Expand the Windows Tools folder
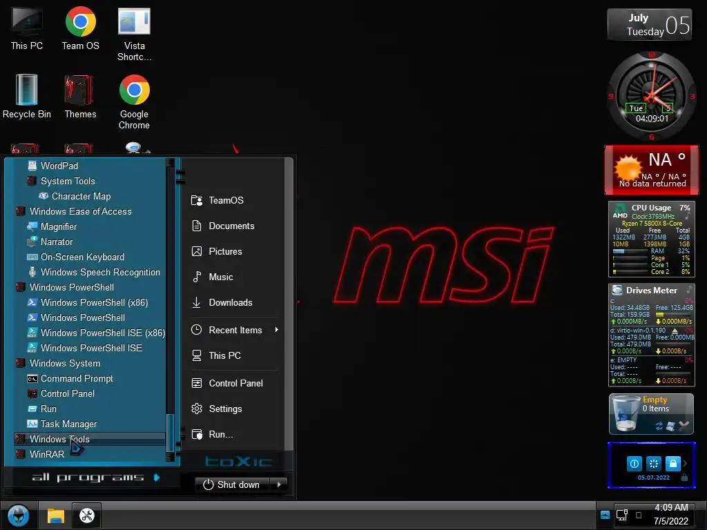The height and width of the screenshot is (530, 707). 89,439
